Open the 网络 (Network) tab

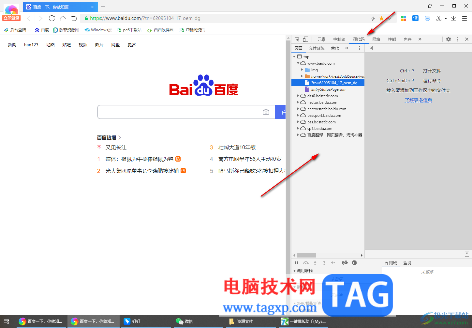tap(376, 39)
